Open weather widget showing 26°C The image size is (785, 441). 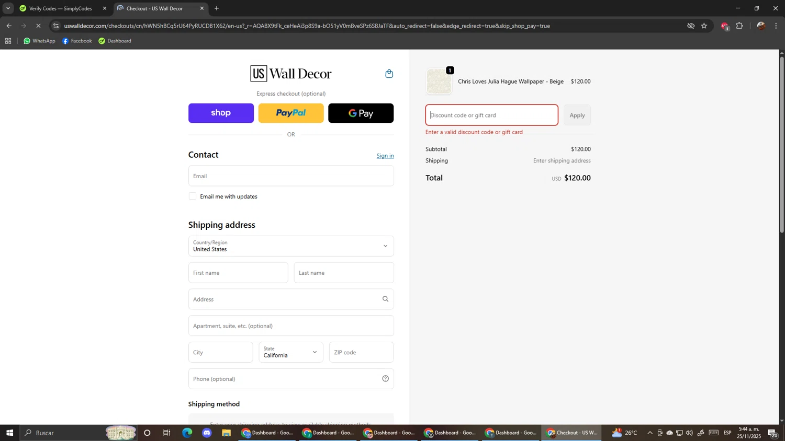[624, 433]
